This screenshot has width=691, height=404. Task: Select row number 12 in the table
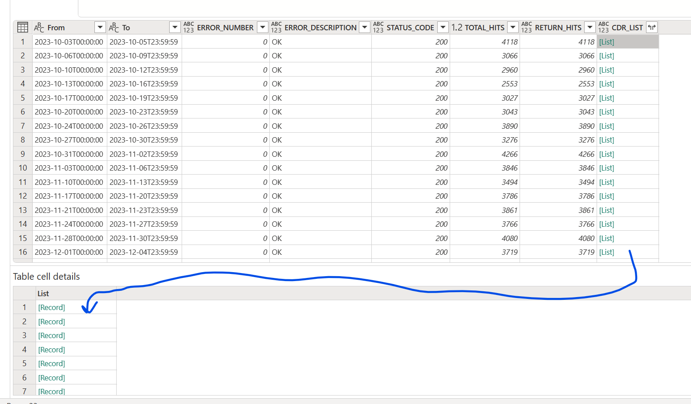(23, 196)
